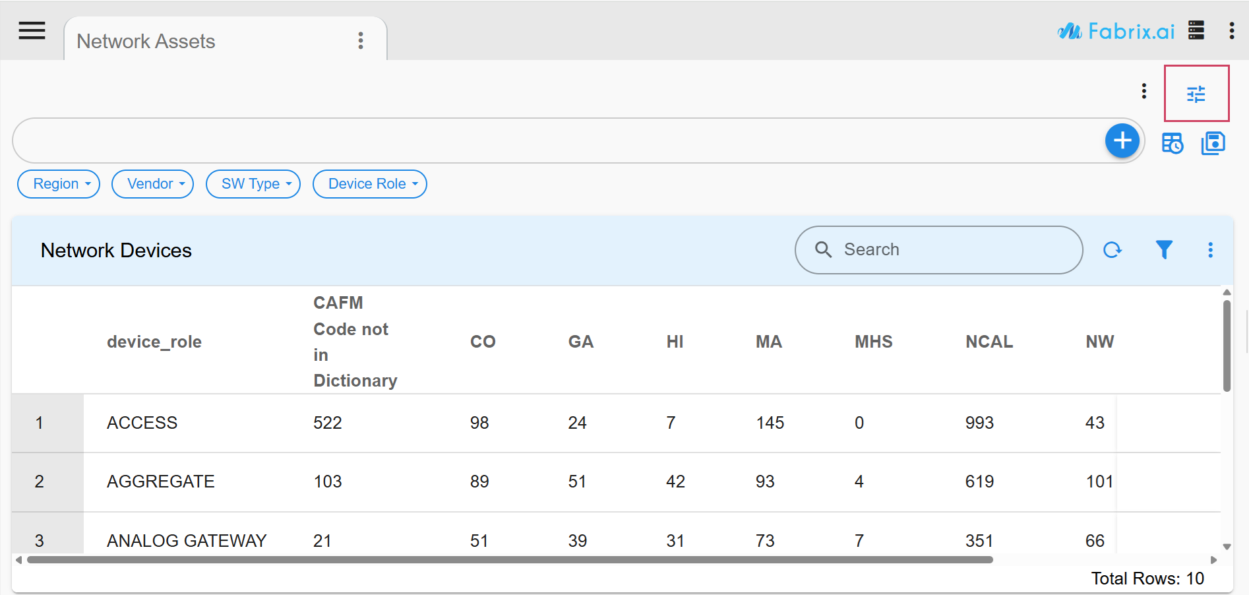Expand the Vendor filter dropdown
The width and height of the screenshot is (1249, 595).
point(152,184)
